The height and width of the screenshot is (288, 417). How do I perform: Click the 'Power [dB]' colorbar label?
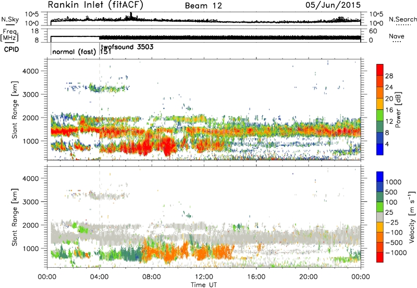coord(398,110)
